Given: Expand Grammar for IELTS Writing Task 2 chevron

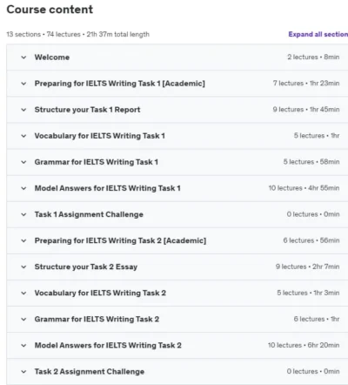Looking at the screenshot, I should click(23, 319).
